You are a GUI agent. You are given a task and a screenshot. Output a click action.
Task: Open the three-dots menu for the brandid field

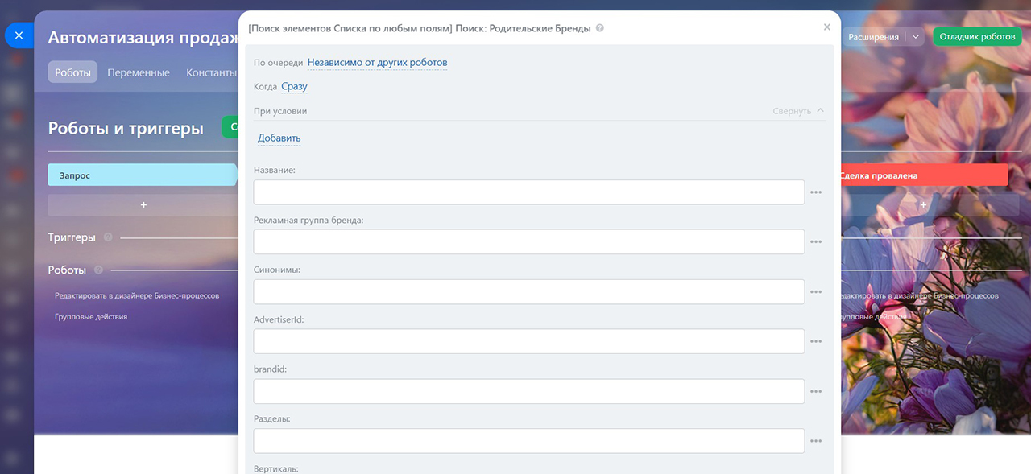[x=816, y=392]
